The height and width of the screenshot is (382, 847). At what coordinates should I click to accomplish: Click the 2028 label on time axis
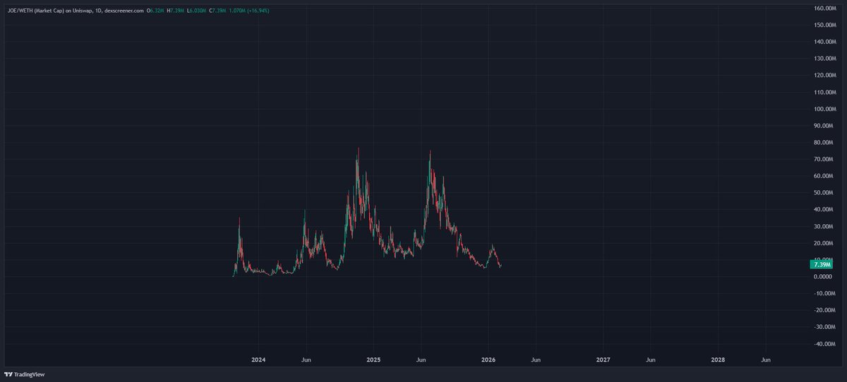718,359
